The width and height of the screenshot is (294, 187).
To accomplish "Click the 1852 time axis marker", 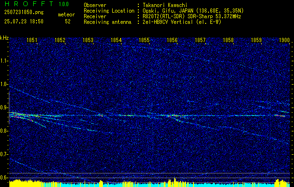I will (60, 40).
